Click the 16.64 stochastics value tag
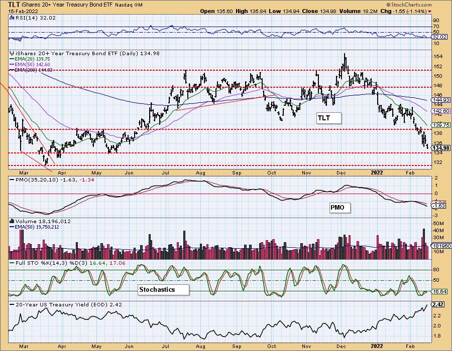Screen dimensions: 452x351 coord(440,291)
